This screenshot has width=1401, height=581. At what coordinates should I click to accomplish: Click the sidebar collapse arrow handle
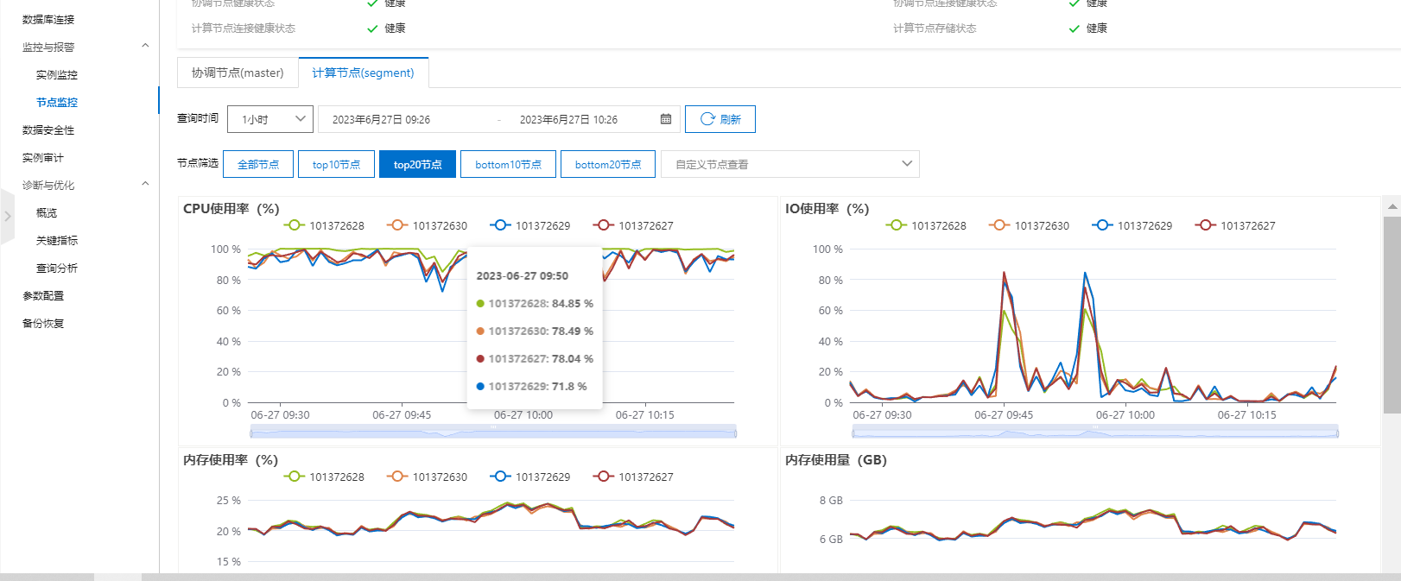8,216
